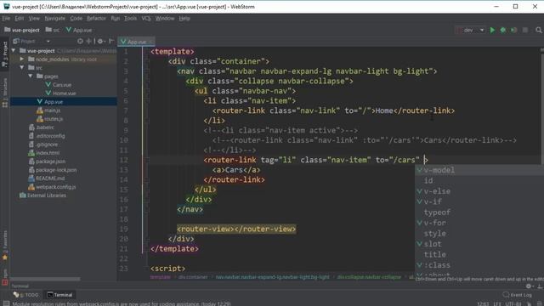544x306 pixels.
Task: Open Event Log in status area
Action: click(x=518, y=295)
